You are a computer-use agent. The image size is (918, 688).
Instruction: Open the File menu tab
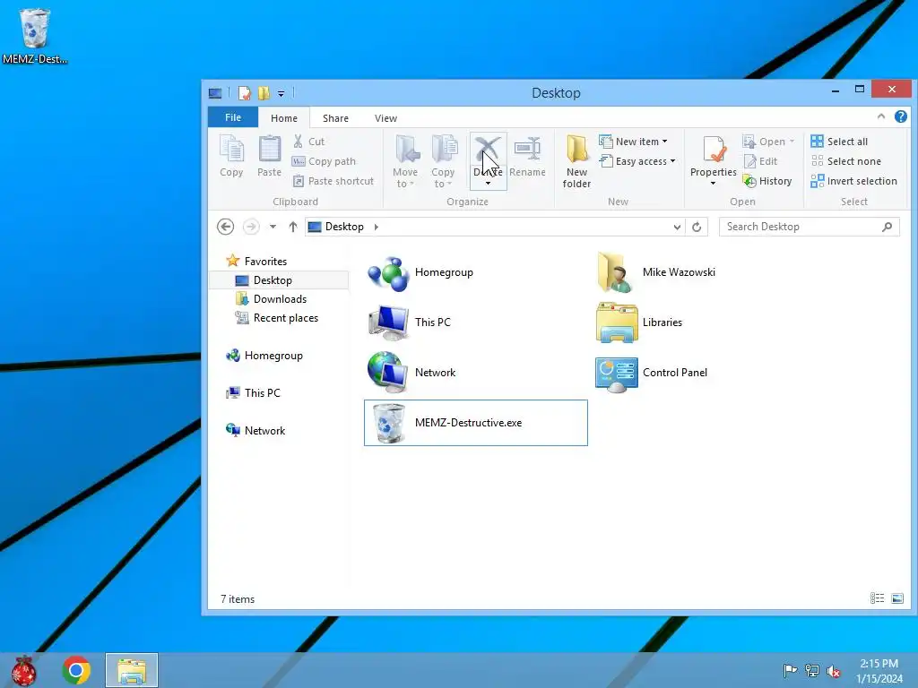[x=233, y=117]
